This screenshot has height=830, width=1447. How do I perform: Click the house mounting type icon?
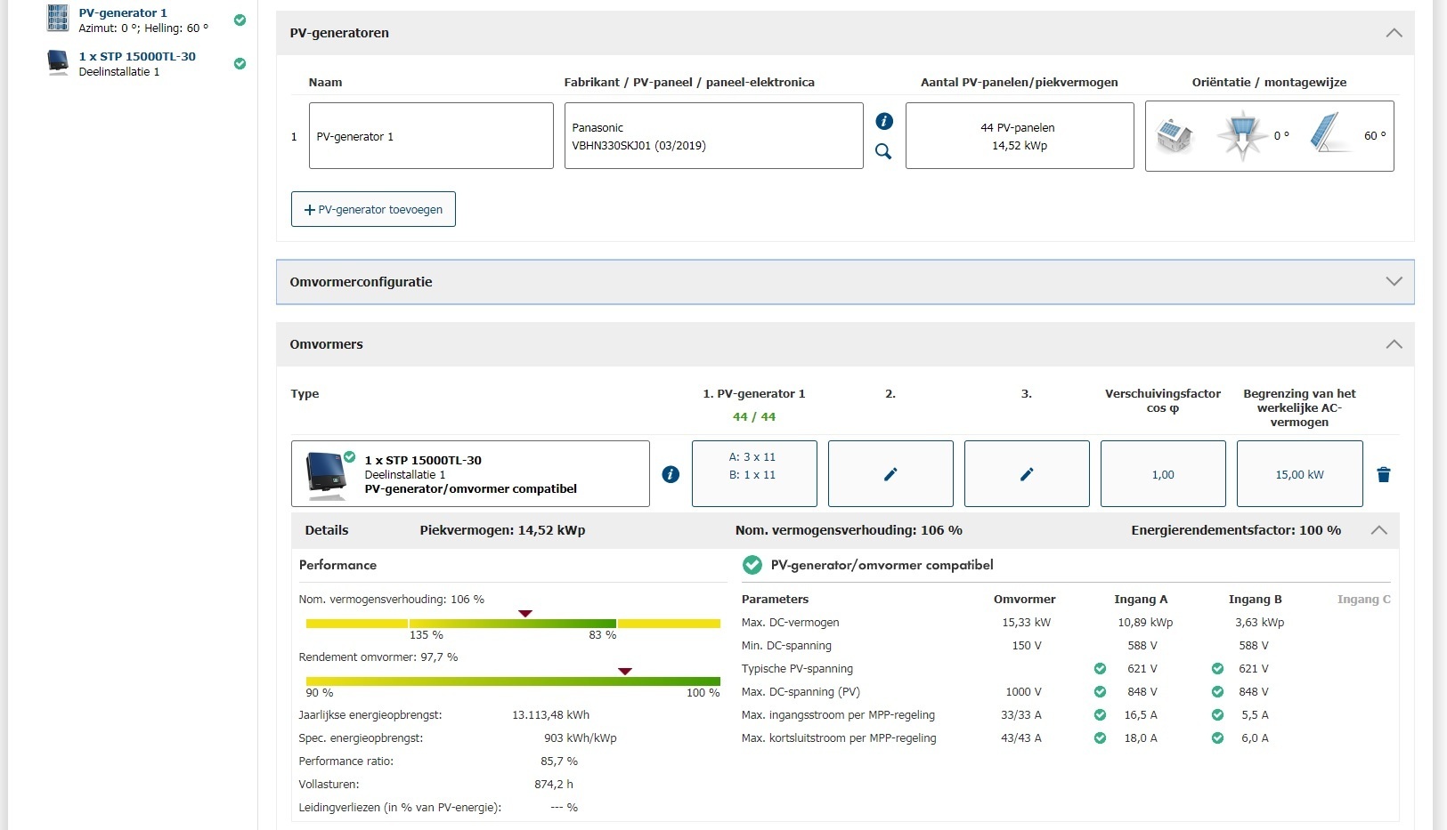pos(1174,136)
